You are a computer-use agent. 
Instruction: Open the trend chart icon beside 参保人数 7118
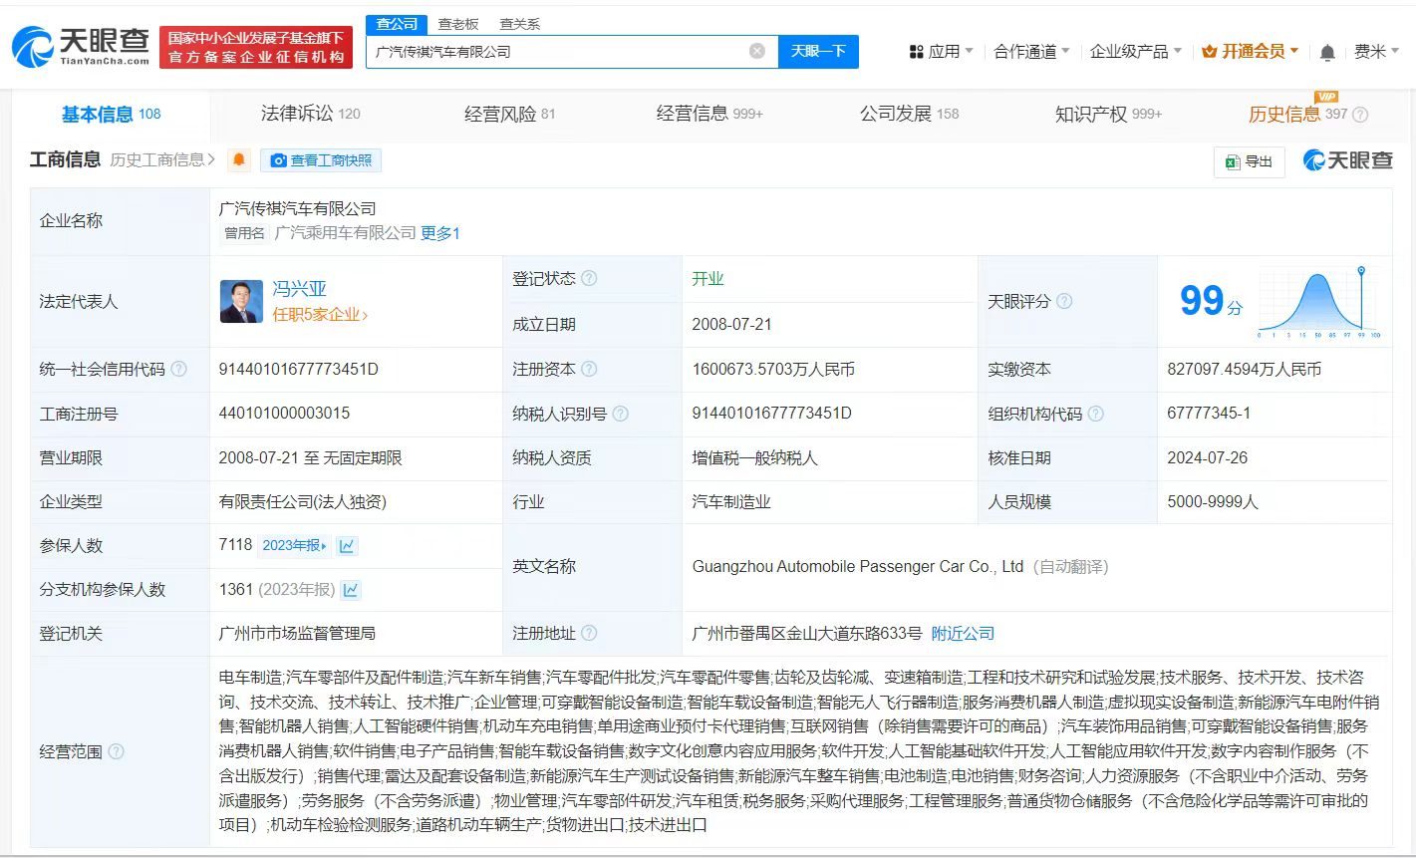(x=346, y=545)
